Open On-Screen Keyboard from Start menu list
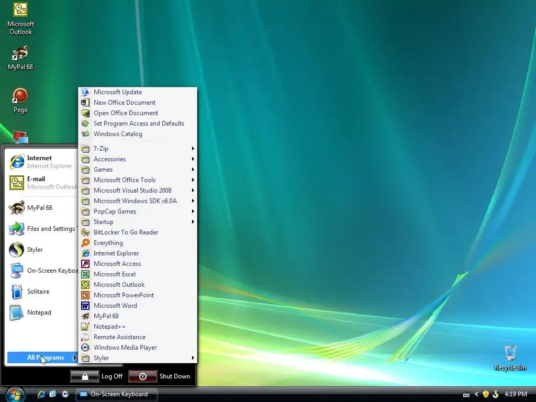 42,271
